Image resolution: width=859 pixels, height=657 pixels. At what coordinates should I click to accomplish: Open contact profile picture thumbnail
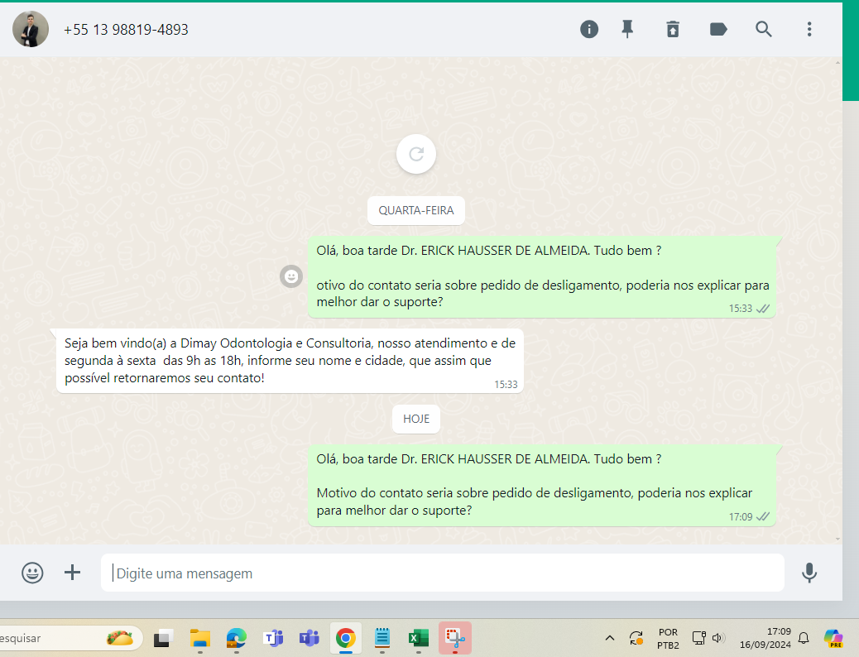[x=31, y=29]
